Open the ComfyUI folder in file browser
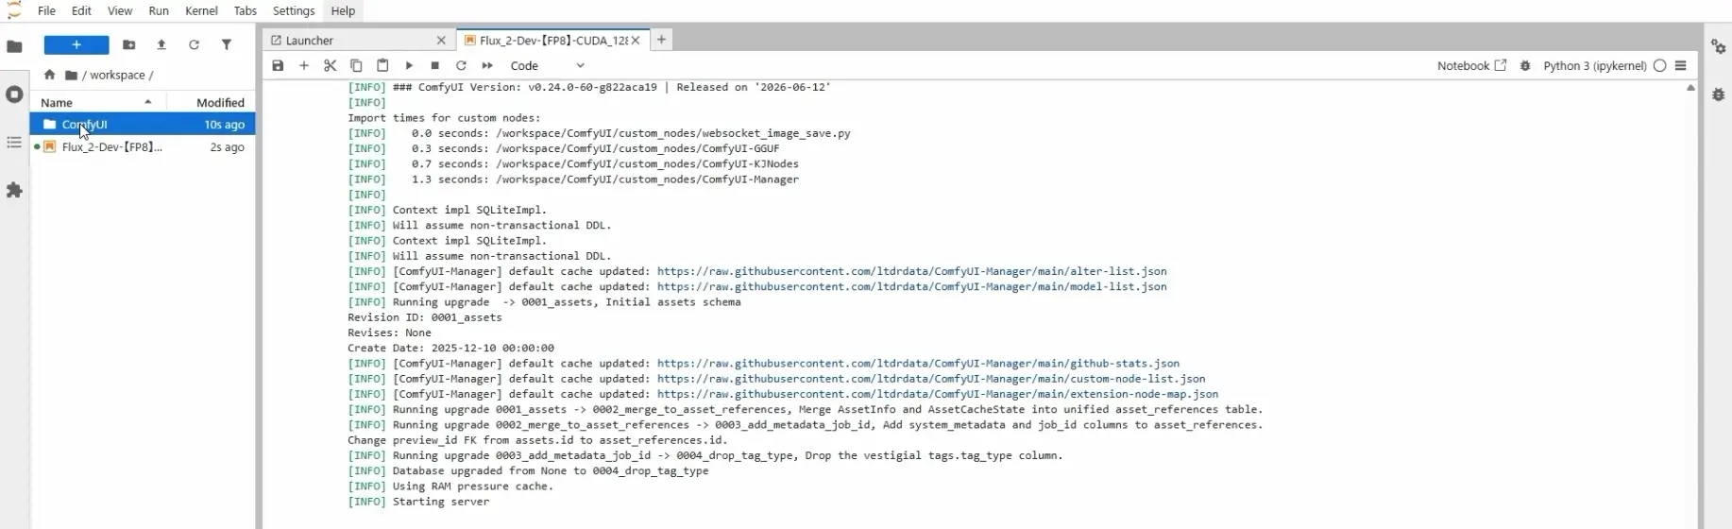The height and width of the screenshot is (529, 1732). click(x=85, y=125)
